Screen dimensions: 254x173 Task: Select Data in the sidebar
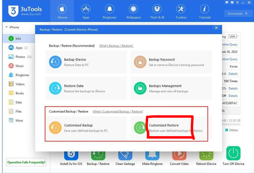tap(19, 102)
